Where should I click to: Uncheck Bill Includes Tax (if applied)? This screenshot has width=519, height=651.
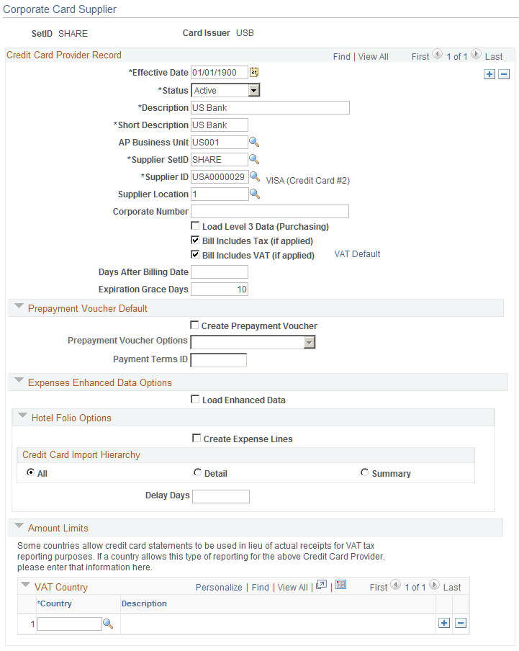coord(195,241)
